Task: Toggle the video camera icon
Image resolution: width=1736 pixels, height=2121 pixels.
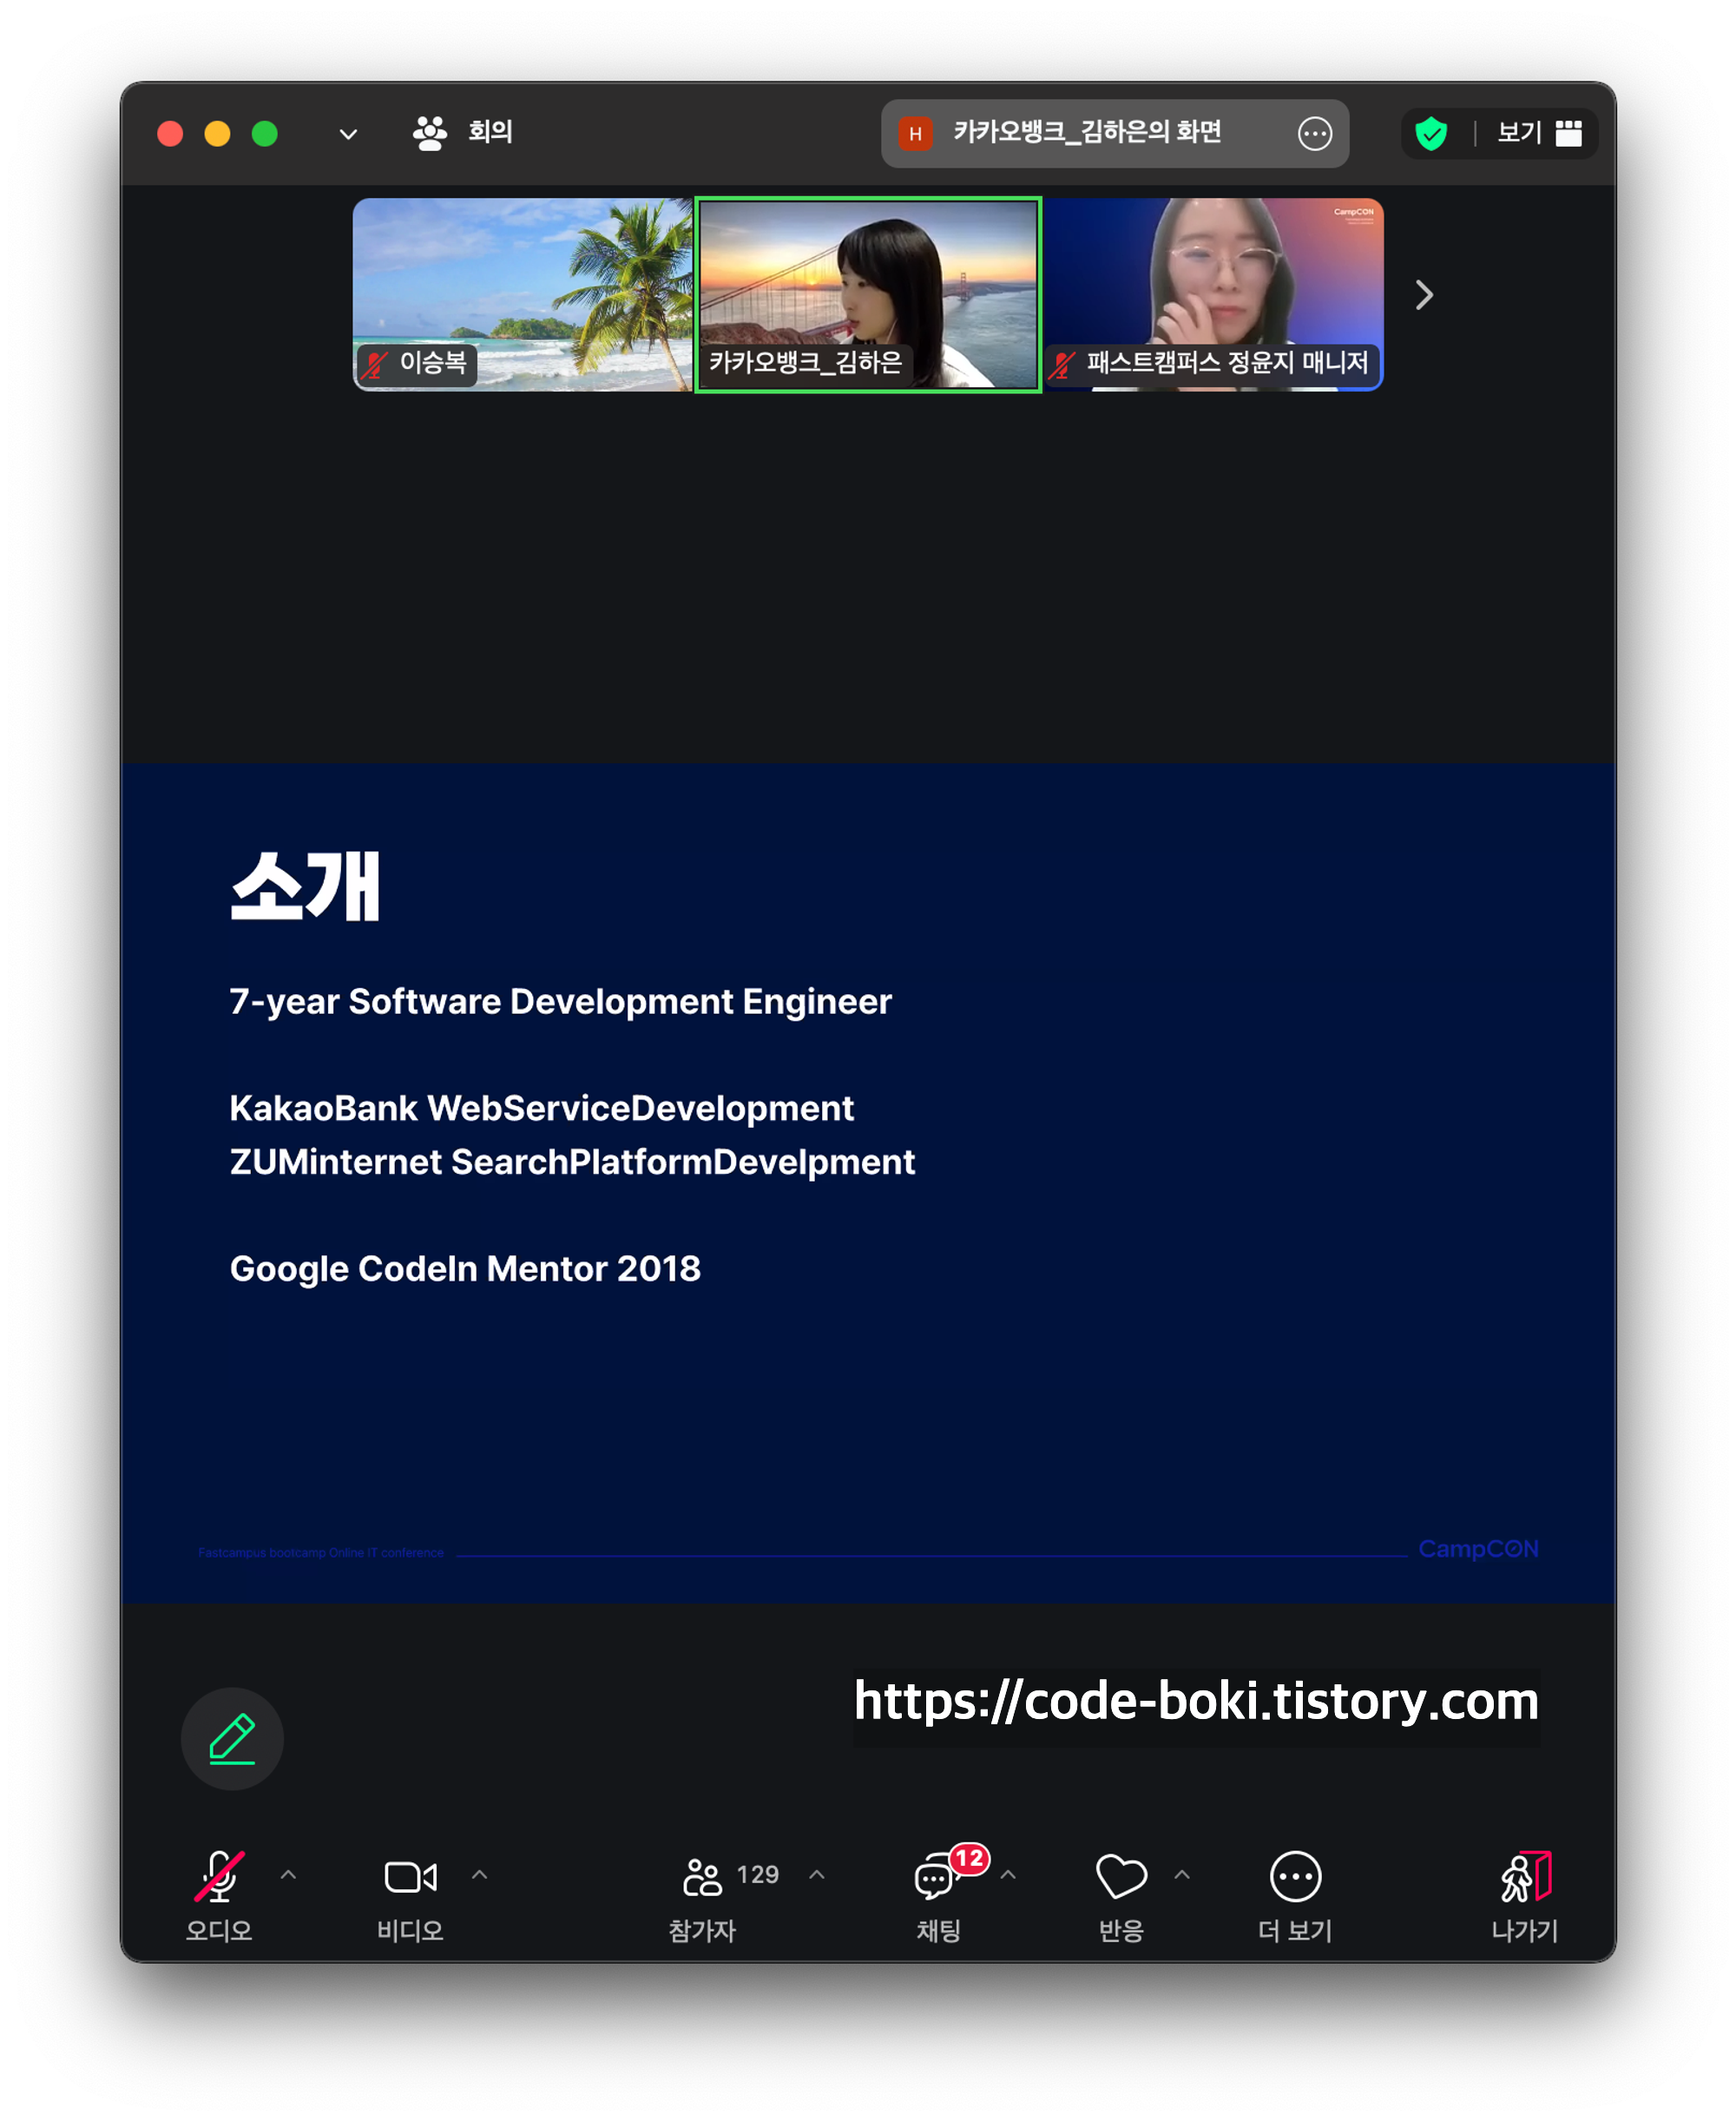Action: pyautogui.click(x=410, y=1877)
